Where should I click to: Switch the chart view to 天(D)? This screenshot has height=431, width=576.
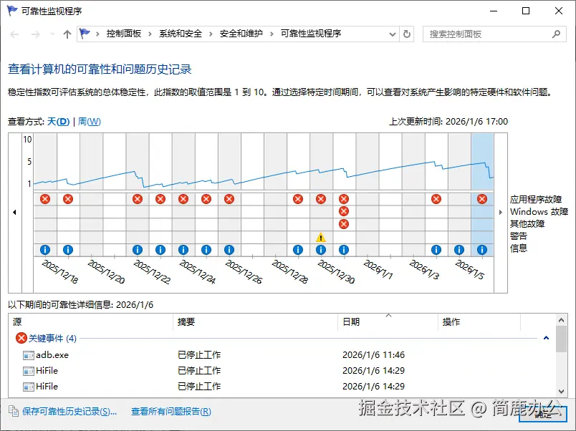click(x=58, y=122)
